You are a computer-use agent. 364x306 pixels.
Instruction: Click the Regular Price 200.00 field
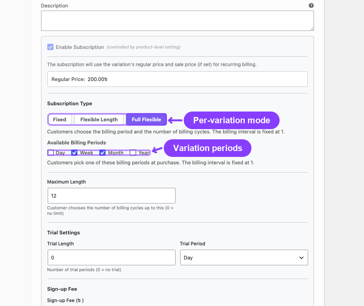178,79
